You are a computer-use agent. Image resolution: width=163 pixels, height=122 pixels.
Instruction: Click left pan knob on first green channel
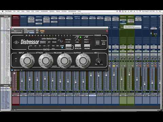click(x=121, y=58)
